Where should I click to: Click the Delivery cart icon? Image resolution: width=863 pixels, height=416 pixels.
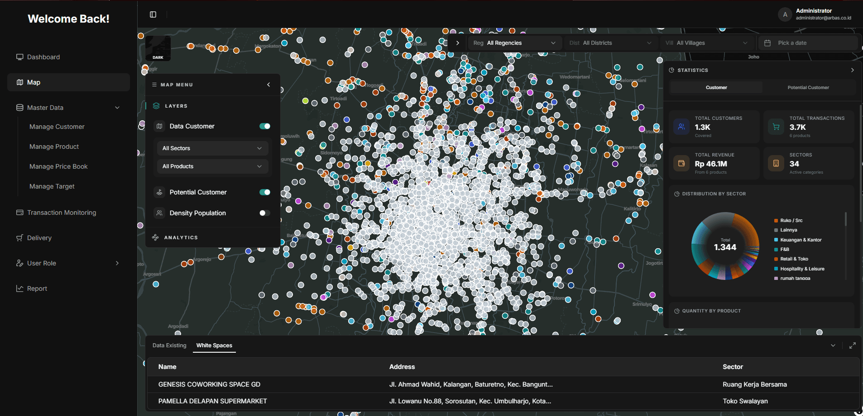click(x=19, y=238)
